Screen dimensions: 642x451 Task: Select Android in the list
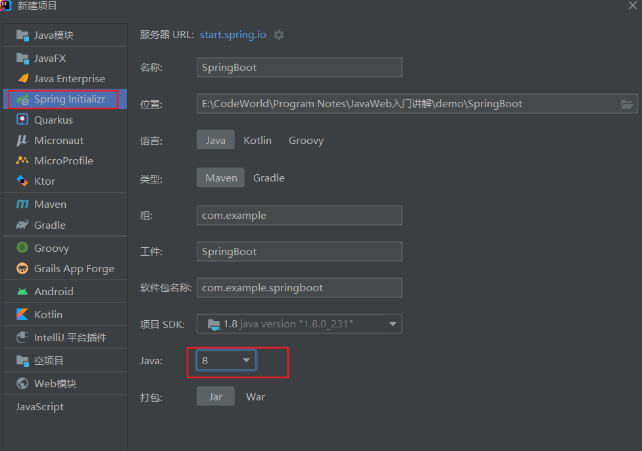pyautogui.click(x=65, y=291)
